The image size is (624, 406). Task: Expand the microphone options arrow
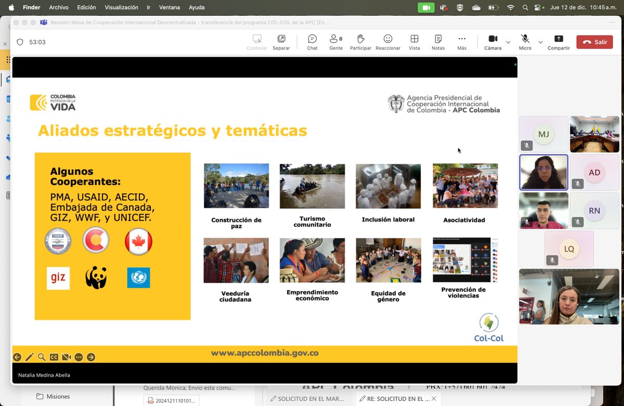(540, 42)
